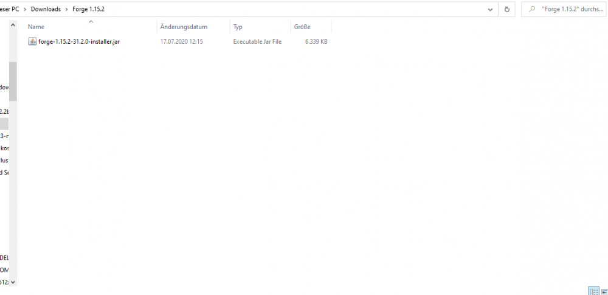Go to Dieser PC in the breadcrumb
Screen dimensions: 608x295
[9, 9]
